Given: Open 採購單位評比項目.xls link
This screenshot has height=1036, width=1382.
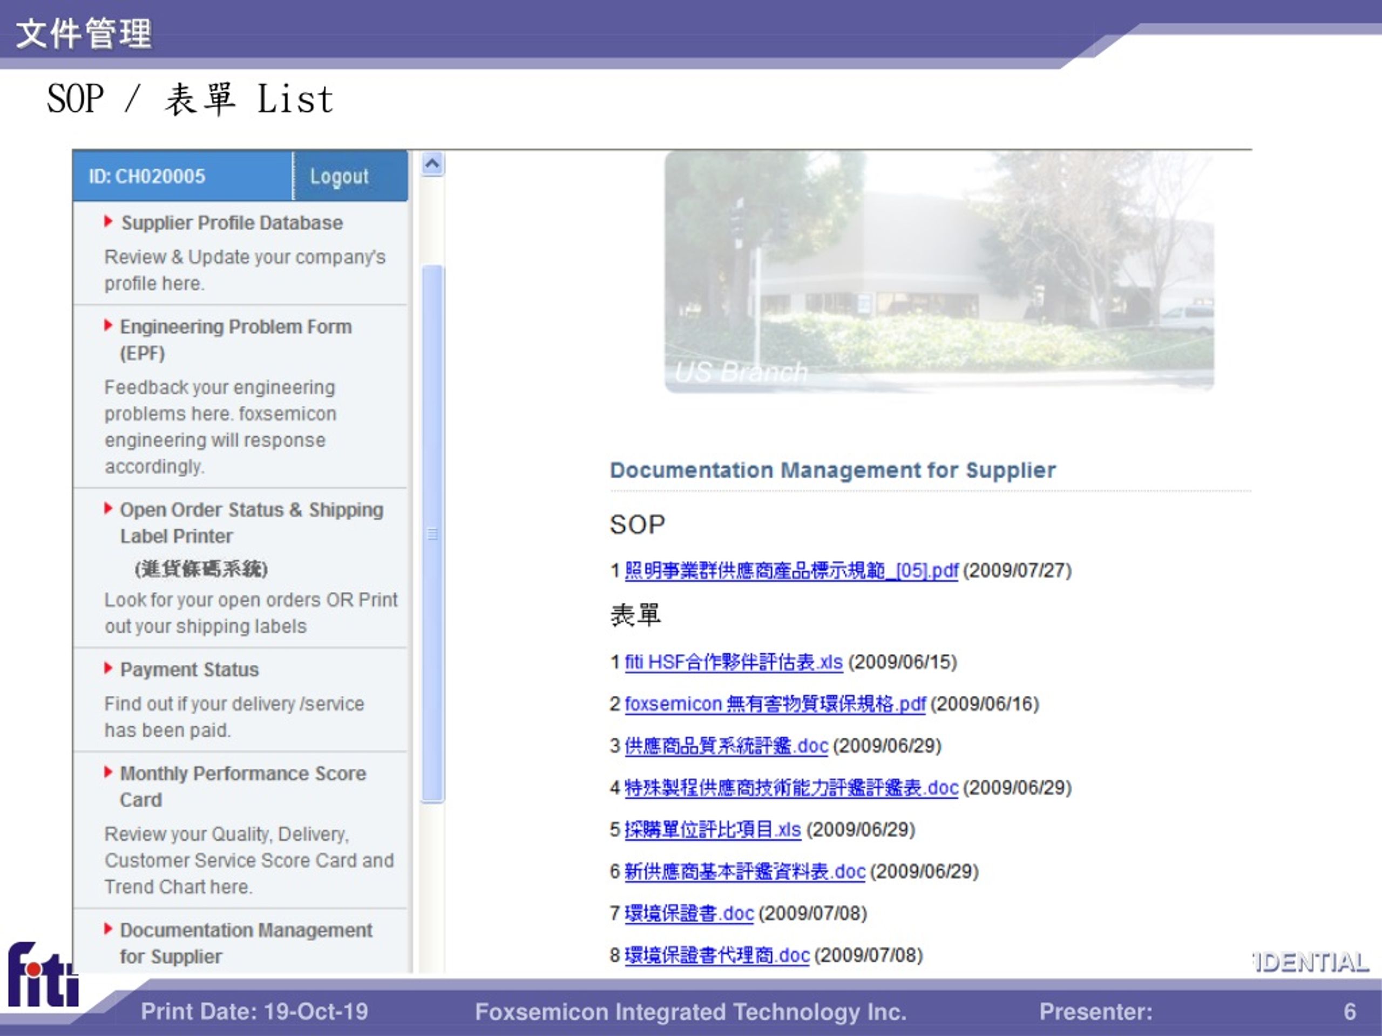Looking at the screenshot, I should (x=713, y=829).
